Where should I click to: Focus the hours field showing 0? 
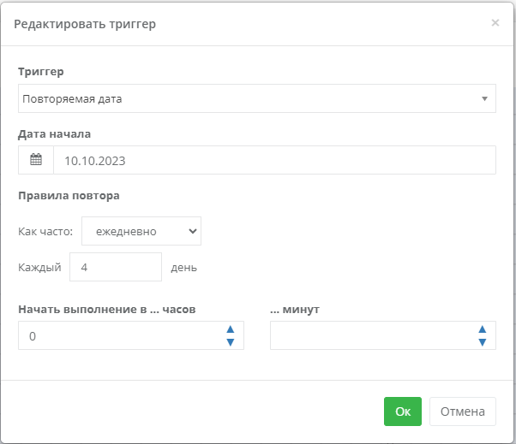point(131,335)
